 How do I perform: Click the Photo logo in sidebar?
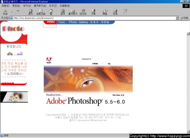point(13,29)
